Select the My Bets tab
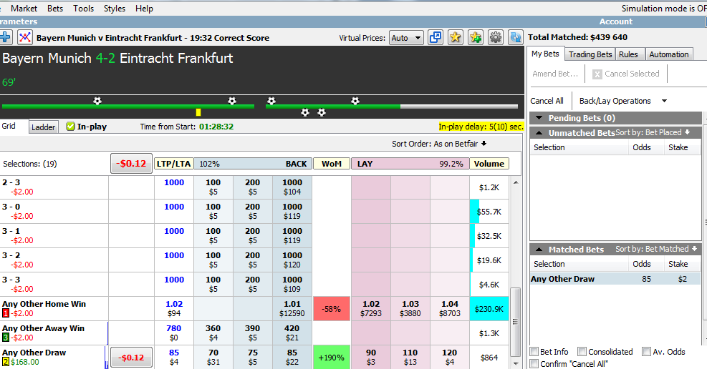Image resolution: width=707 pixels, height=369 pixels. point(545,54)
